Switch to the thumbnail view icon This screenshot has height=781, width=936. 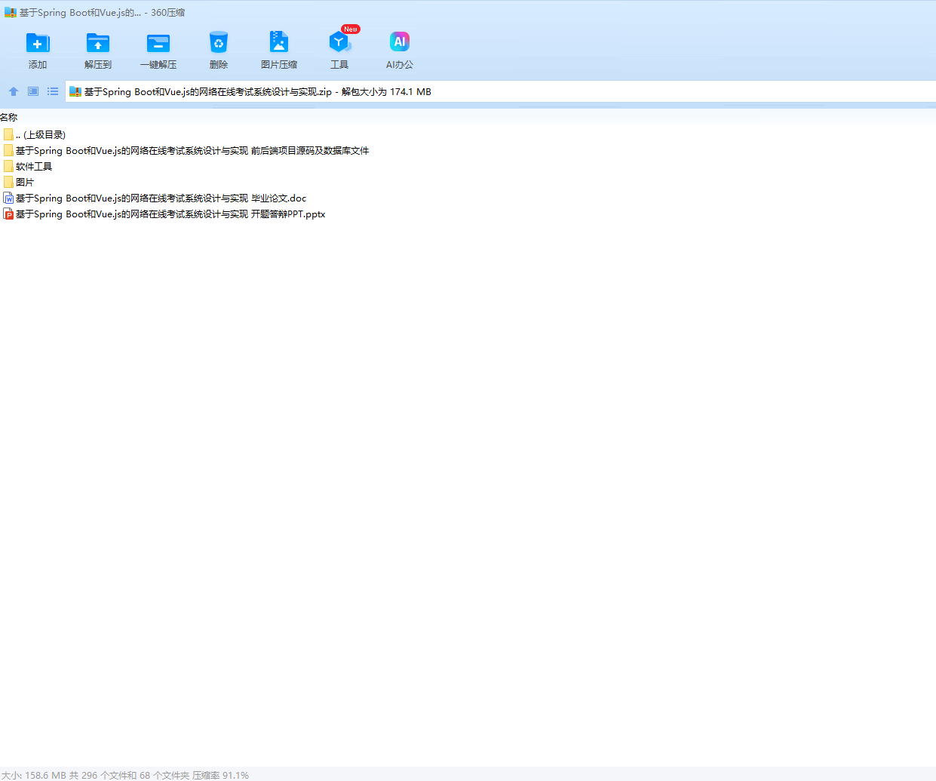(x=33, y=91)
